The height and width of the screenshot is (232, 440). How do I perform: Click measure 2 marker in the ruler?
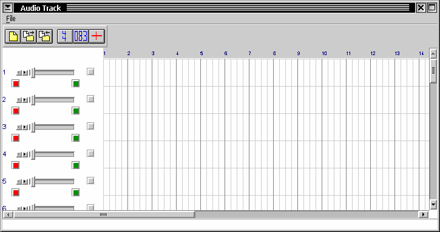tap(129, 53)
